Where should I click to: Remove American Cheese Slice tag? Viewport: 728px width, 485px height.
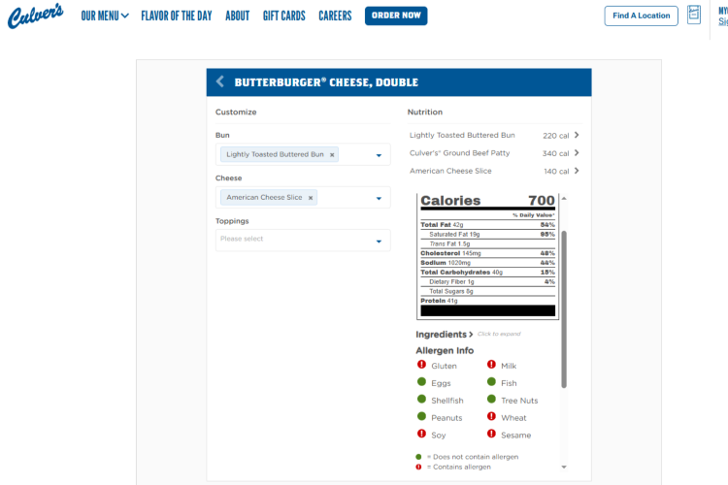[x=311, y=198]
